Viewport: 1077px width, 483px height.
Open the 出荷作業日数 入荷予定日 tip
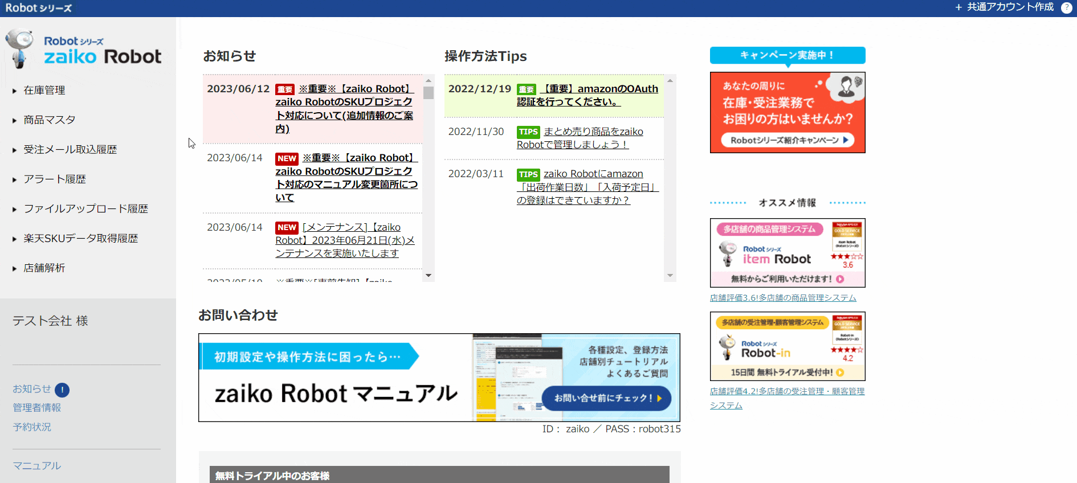click(588, 187)
